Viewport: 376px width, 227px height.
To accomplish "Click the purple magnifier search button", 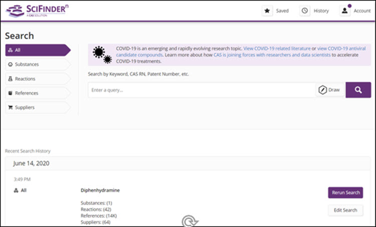I will [x=358, y=90].
